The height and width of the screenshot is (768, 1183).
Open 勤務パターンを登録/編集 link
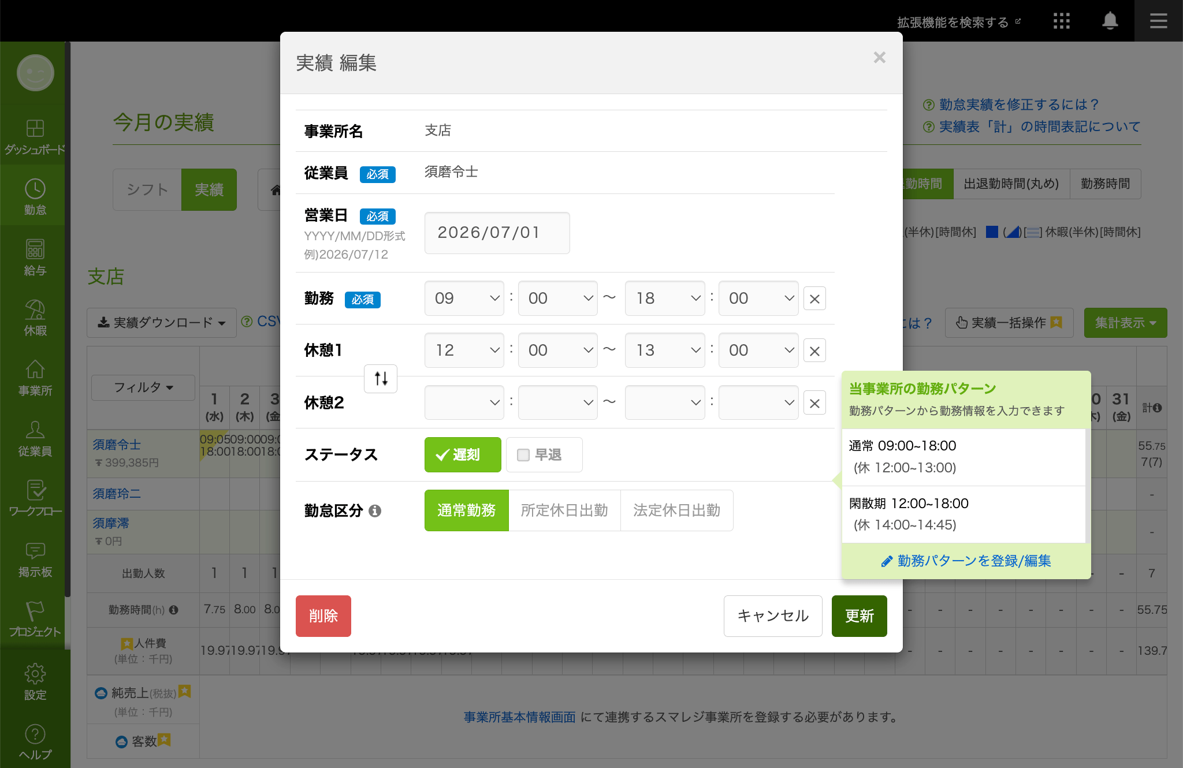[966, 561]
